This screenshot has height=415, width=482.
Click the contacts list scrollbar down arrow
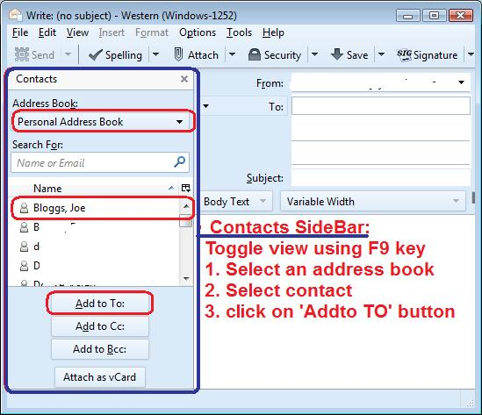pos(186,278)
